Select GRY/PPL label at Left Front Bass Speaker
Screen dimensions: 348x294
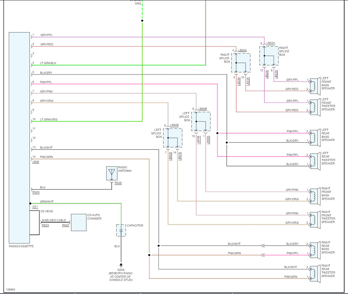tap(292, 80)
